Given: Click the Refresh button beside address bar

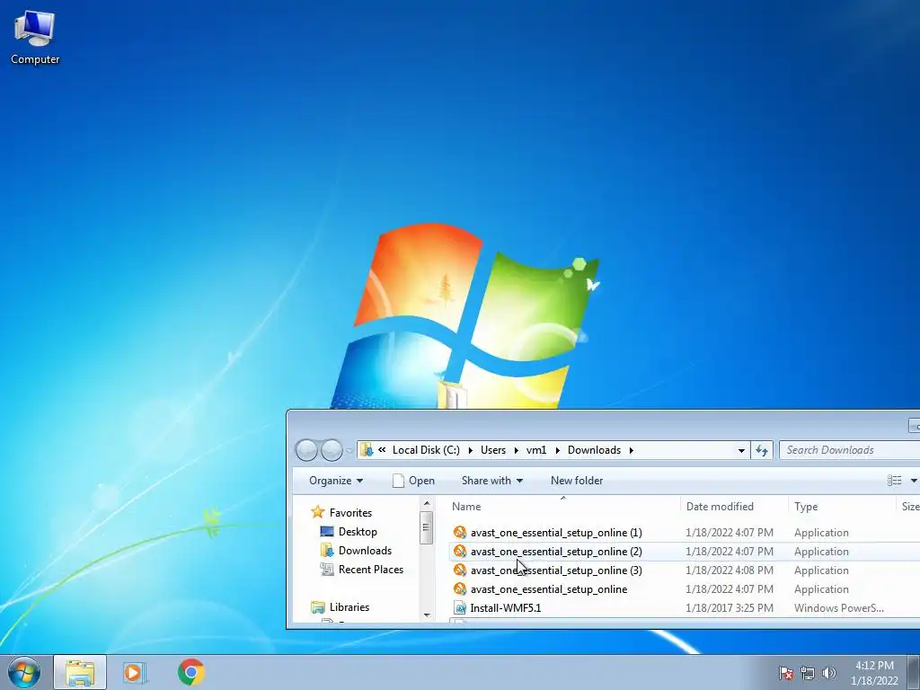Looking at the screenshot, I should [x=762, y=450].
